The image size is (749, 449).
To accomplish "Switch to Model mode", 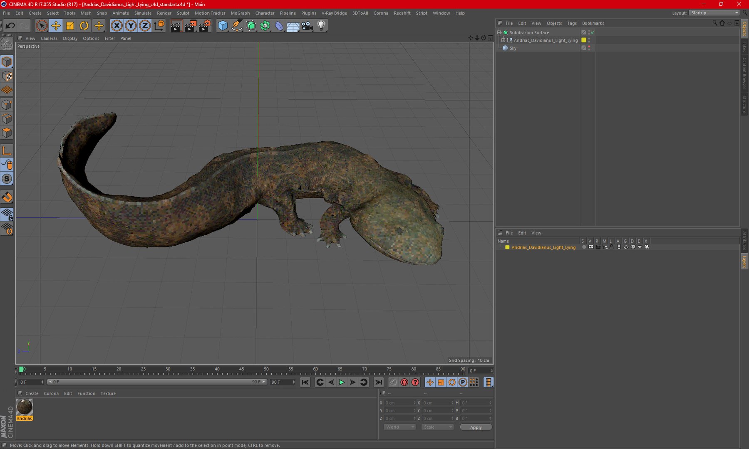I will pos(7,62).
